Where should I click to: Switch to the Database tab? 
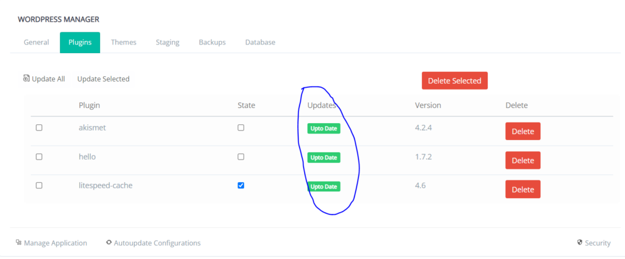pyautogui.click(x=260, y=43)
